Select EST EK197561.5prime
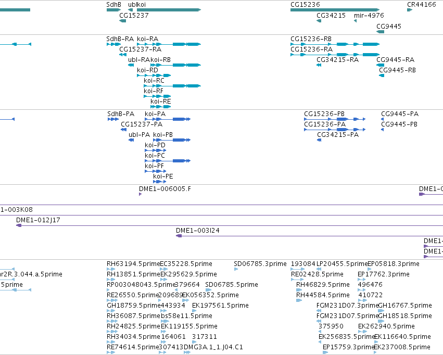 click(220, 306)
